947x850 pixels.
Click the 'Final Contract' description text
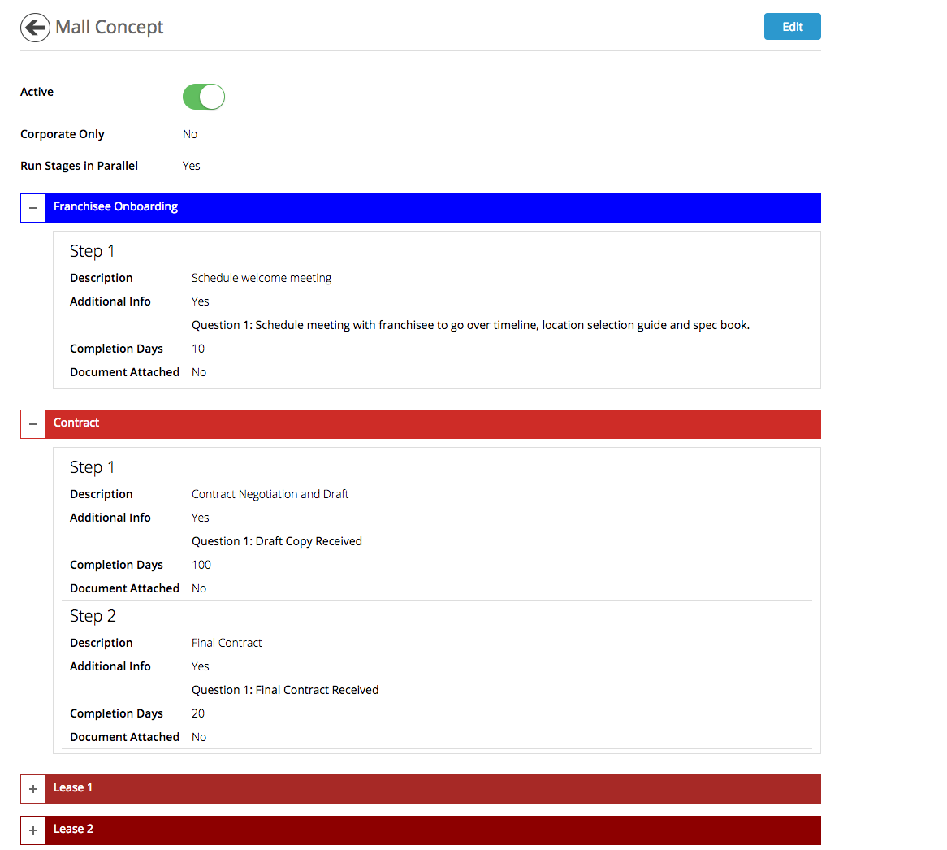pos(227,643)
